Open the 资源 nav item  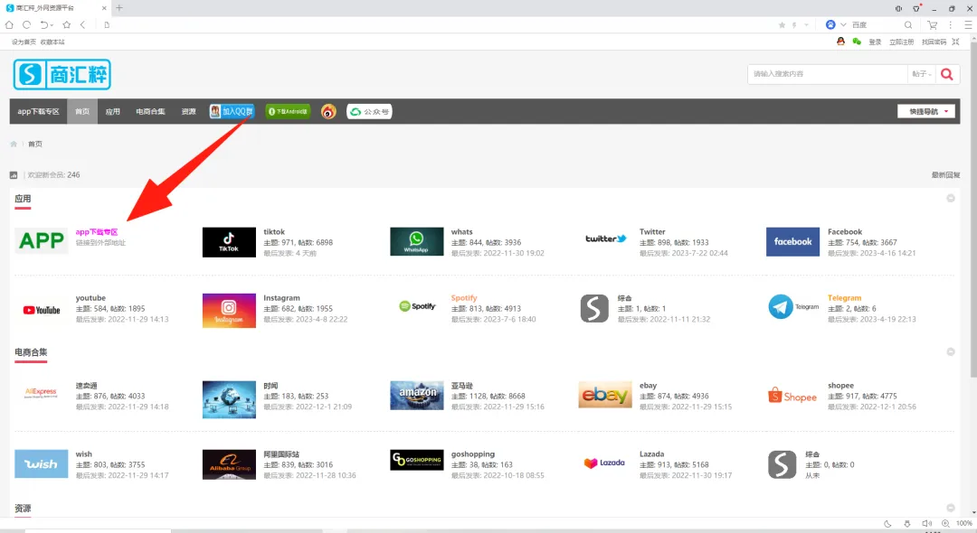tap(188, 111)
